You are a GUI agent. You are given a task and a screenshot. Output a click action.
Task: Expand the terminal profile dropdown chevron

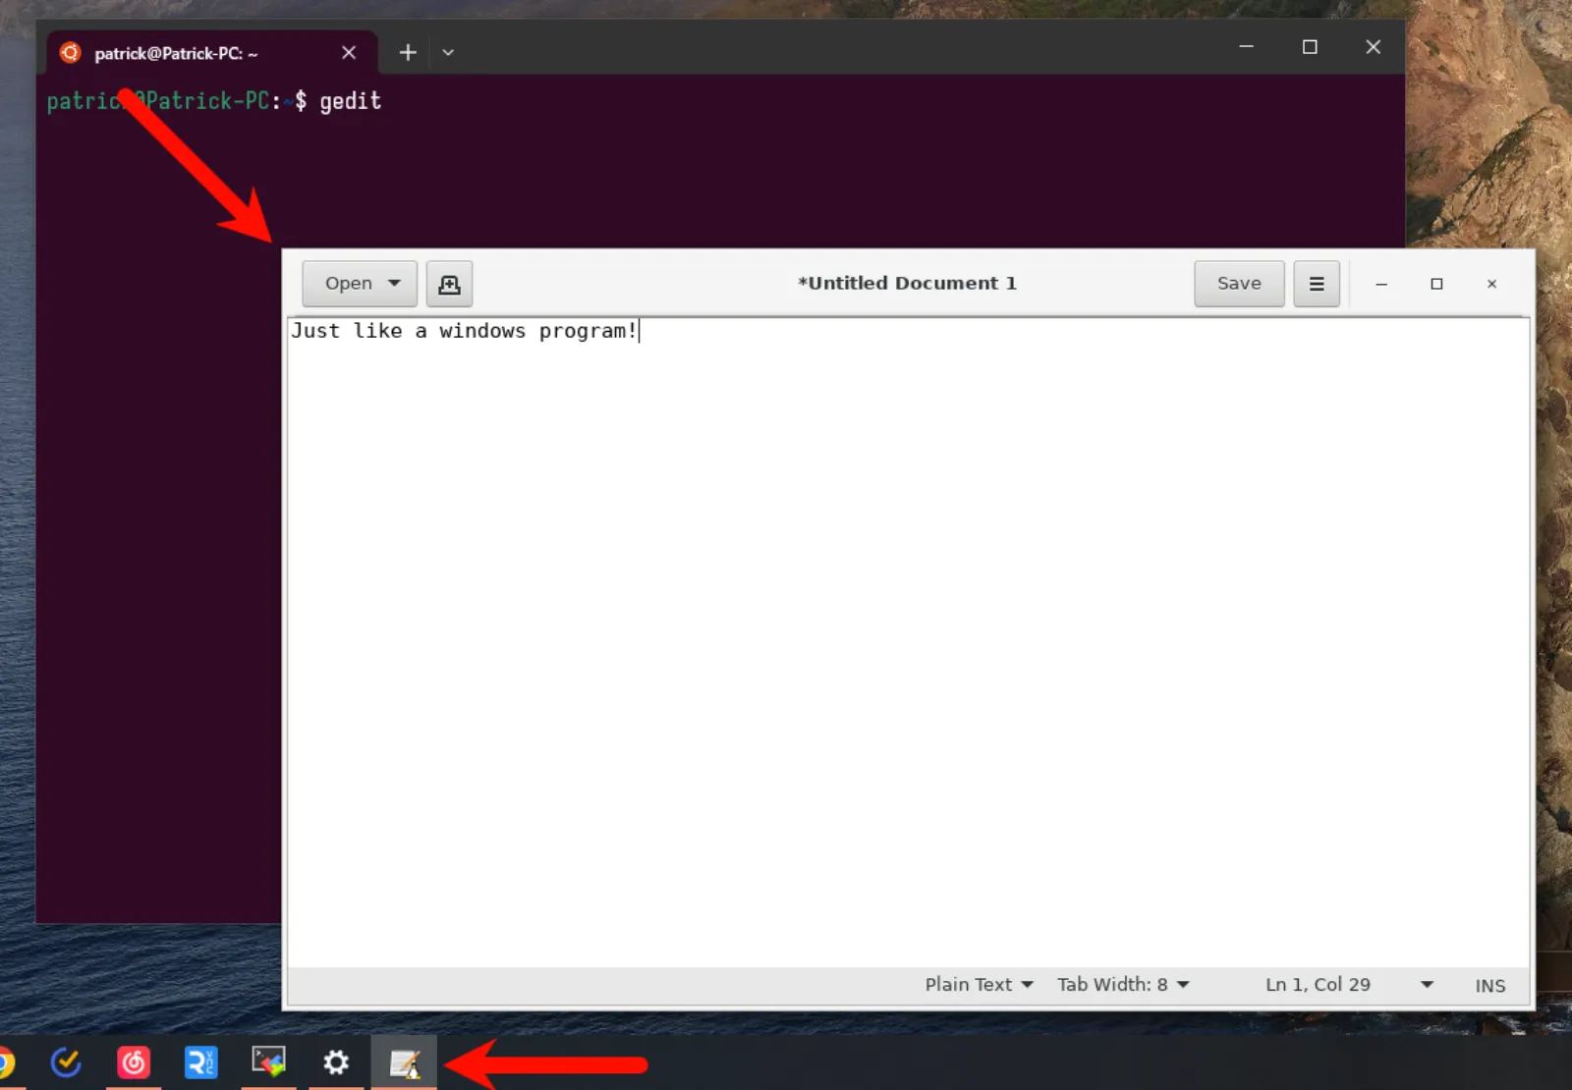(448, 52)
